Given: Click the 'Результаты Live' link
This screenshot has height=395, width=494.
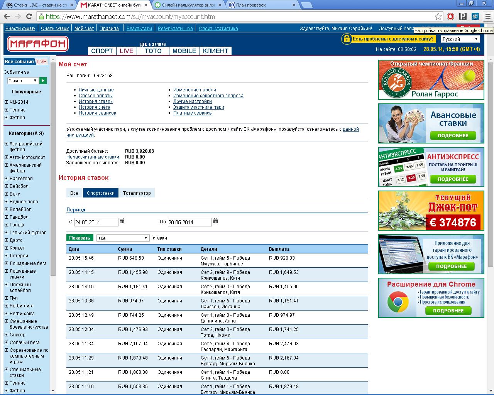Looking at the screenshot, I should (175, 29).
